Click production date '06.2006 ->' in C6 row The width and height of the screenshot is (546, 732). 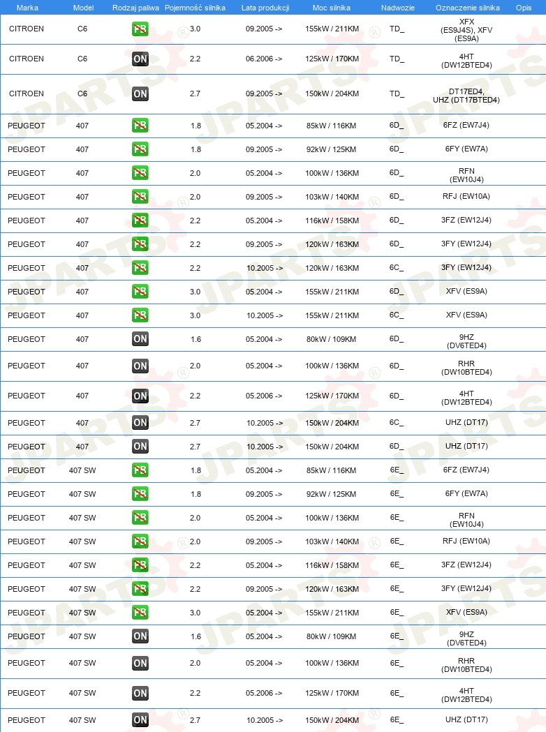(x=263, y=59)
